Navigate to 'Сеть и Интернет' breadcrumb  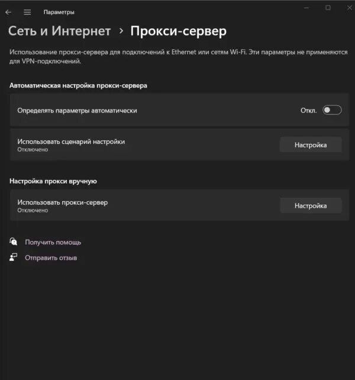click(59, 31)
